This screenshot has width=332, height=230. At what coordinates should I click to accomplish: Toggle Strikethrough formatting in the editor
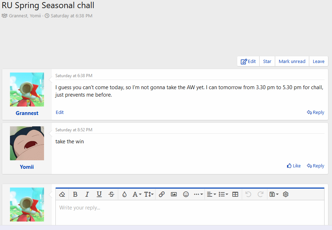point(111,194)
